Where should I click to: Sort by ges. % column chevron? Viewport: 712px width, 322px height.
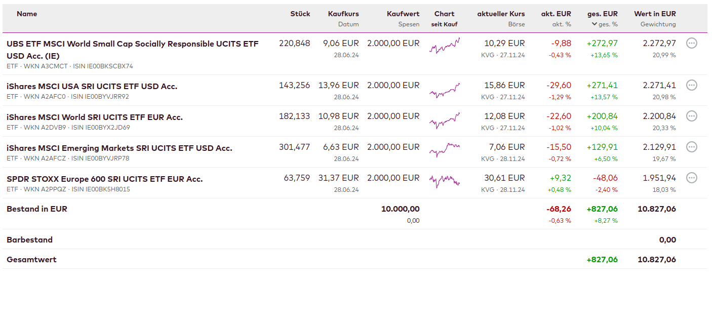coord(594,24)
